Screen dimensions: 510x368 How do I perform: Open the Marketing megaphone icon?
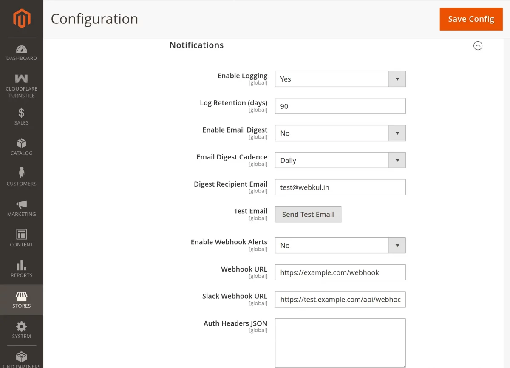(21, 204)
